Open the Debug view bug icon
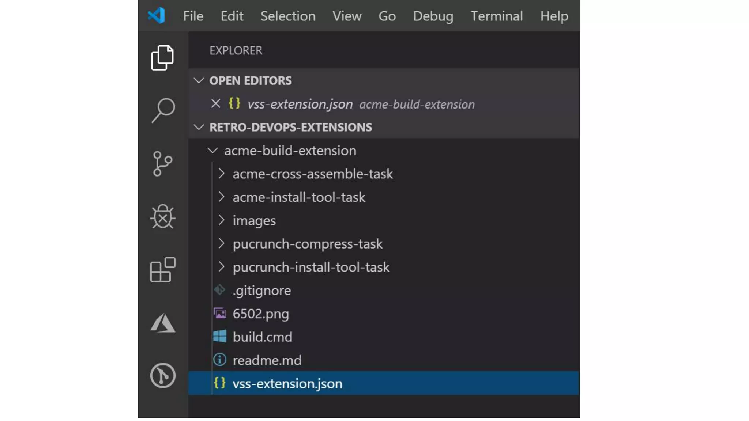The image size is (749, 421). click(162, 217)
